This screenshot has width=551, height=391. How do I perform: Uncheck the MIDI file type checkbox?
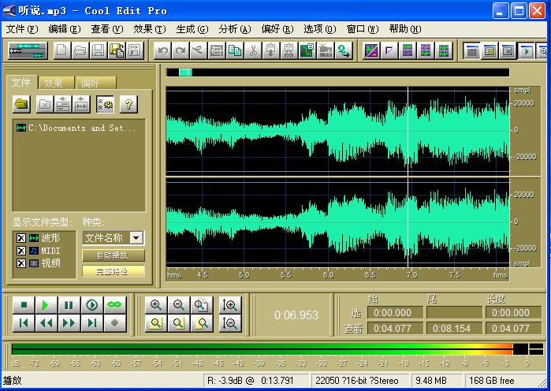(21, 251)
